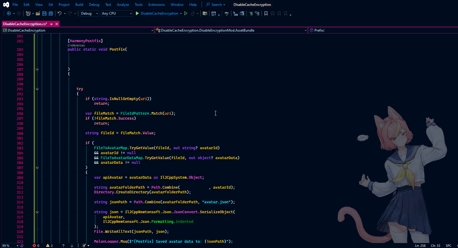Close the DisableCacheEncryption.cs tab
The width and height of the screenshot is (458, 248).
point(57,24)
